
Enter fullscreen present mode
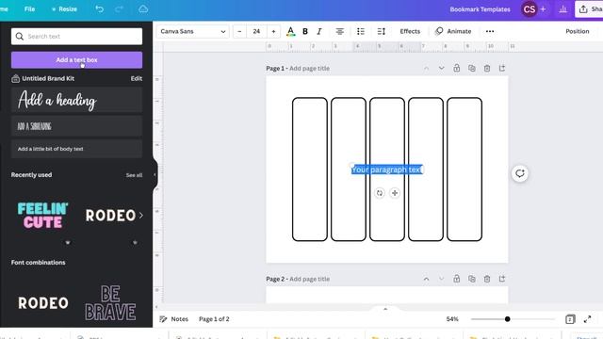point(587,319)
